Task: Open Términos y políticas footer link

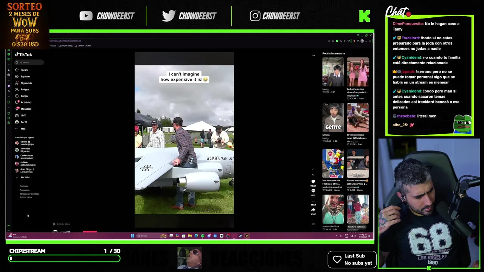Action: 29,194
